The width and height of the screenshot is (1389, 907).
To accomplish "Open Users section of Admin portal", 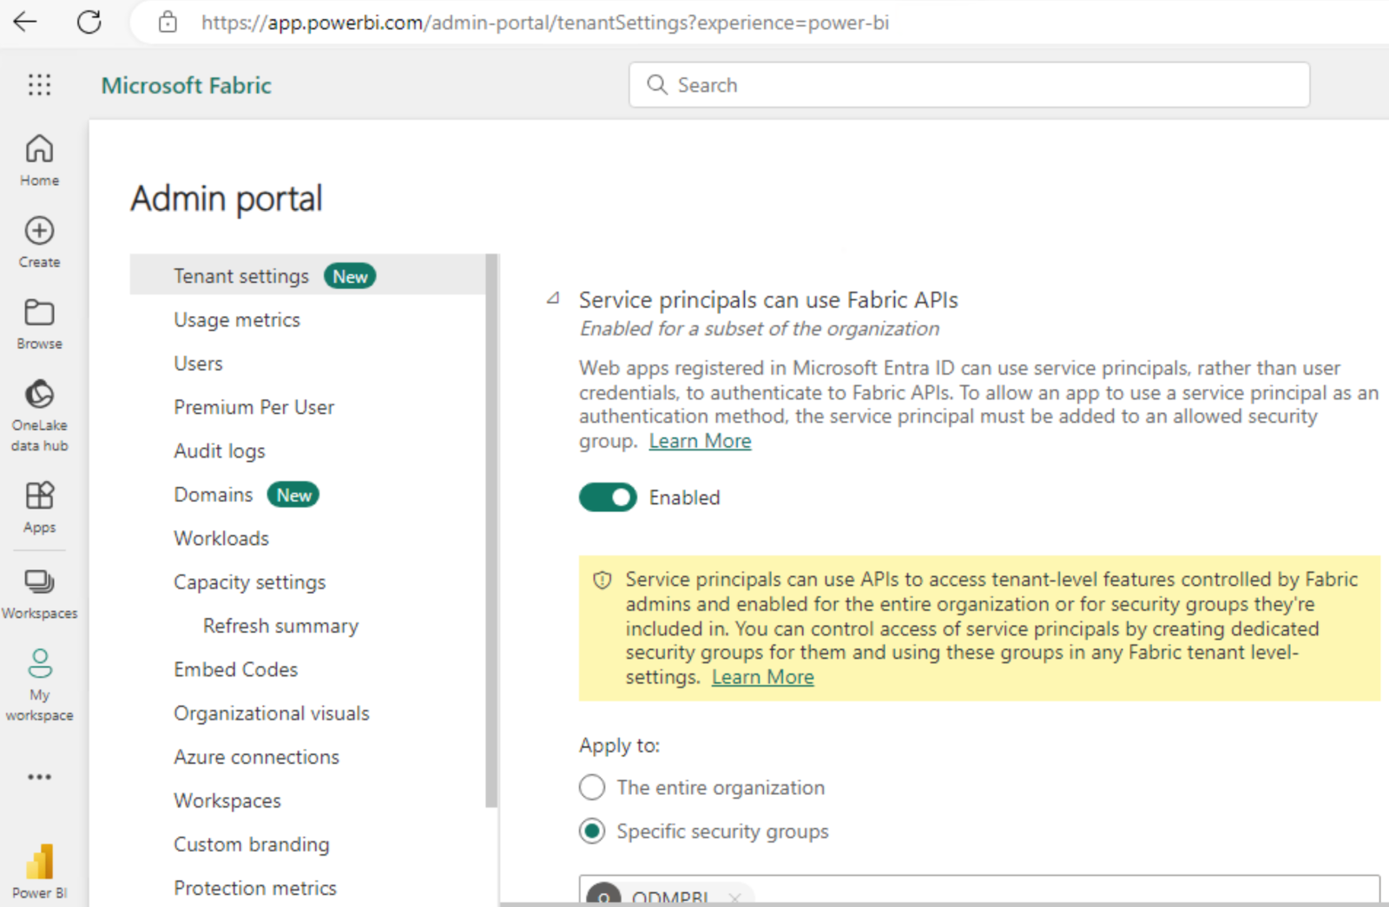I will pyautogui.click(x=198, y=364).
